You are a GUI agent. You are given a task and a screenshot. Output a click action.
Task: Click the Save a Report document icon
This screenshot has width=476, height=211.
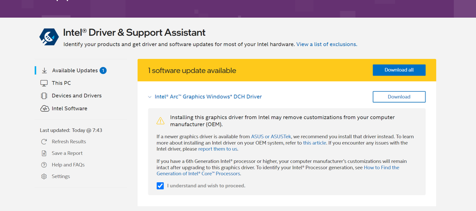pos(44,153)
